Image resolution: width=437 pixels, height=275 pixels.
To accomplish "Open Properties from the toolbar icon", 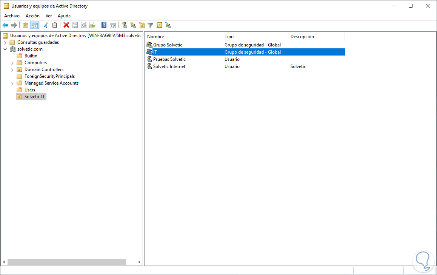I will 75,25.
